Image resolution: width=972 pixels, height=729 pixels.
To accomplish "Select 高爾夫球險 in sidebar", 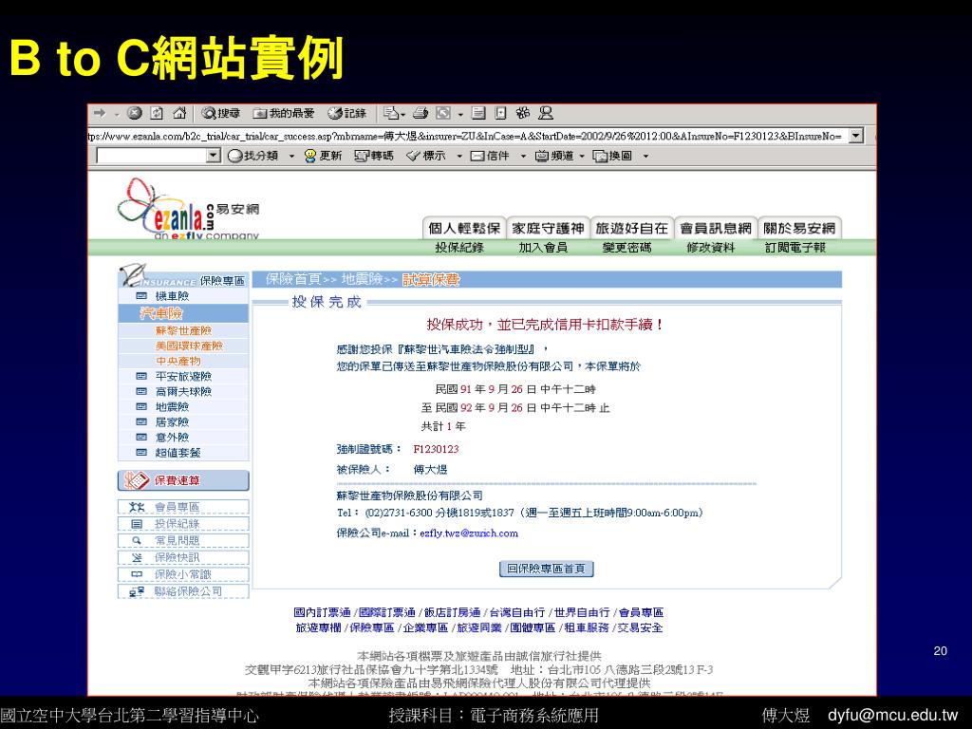I will [x=183, y=392].
